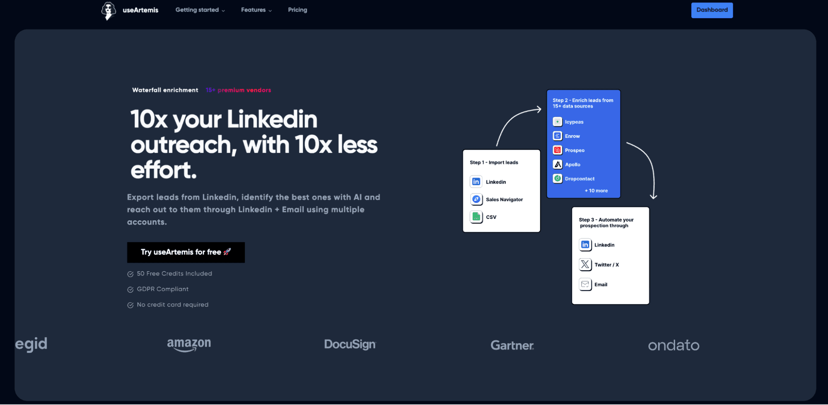This screenshot has width=828, height=405.
Task: Click the checkmark beside 50 Free Credits
Action: (x=130, y=274)
